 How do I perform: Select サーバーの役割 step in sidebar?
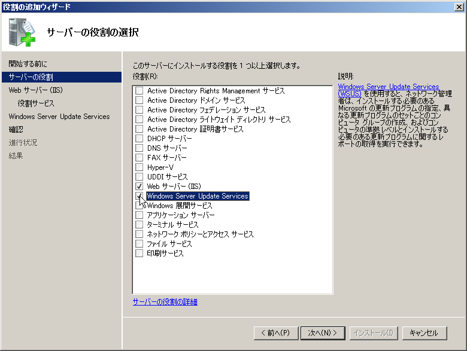61,77
